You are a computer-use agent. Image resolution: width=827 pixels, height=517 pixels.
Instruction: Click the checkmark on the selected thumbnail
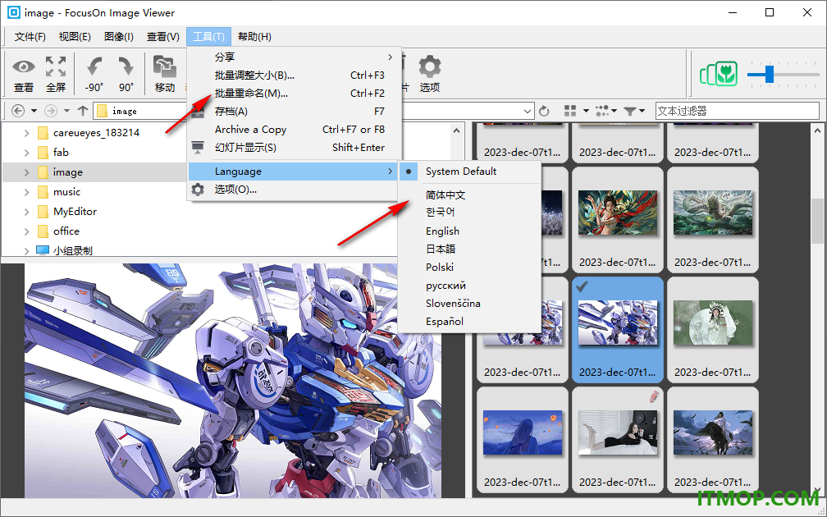point(582,286)
